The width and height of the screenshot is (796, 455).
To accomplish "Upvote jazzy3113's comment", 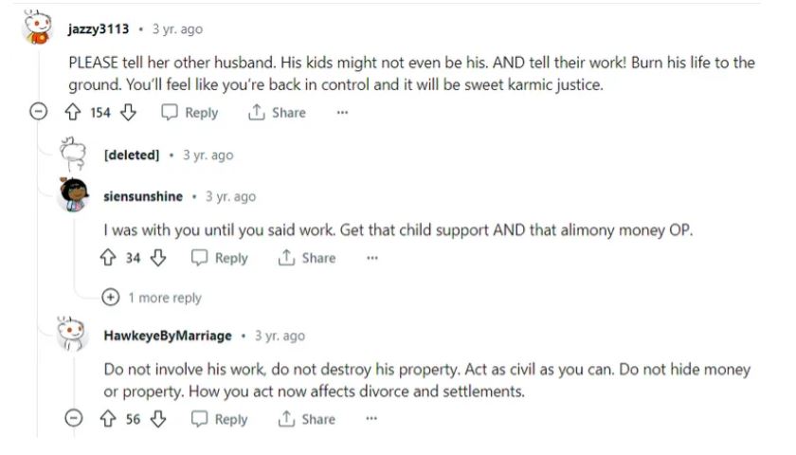I will [x=71, y=113].
